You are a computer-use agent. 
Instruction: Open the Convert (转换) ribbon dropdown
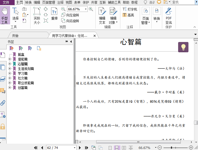(x=157, y=15)
